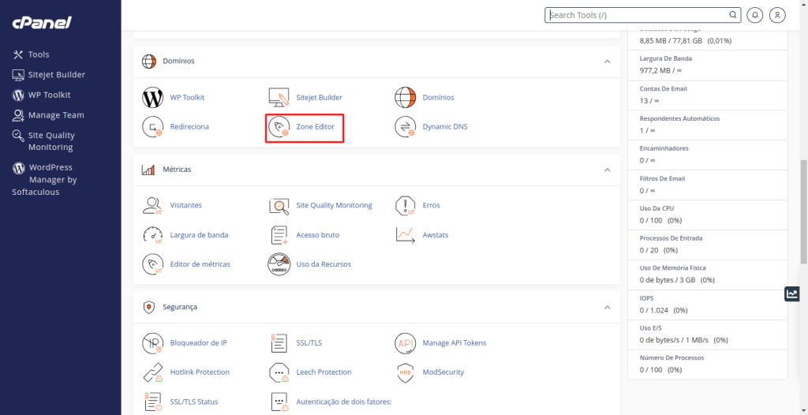This screenshot has width=808, height=415.
Task: Select Manage Team in the sidebar
Action: (x=55, y=115)
